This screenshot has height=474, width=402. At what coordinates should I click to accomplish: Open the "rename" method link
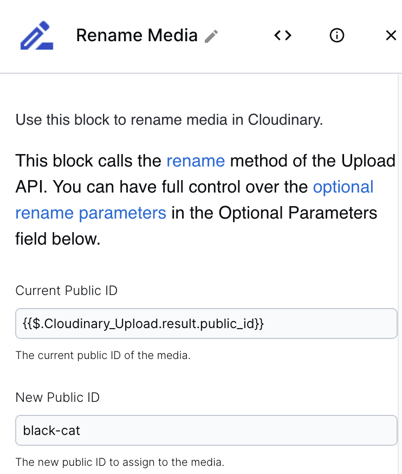pos(196,161)
